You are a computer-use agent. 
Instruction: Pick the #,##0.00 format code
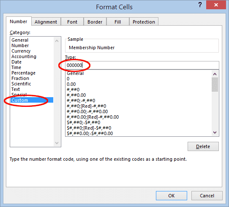pos(76,95)
